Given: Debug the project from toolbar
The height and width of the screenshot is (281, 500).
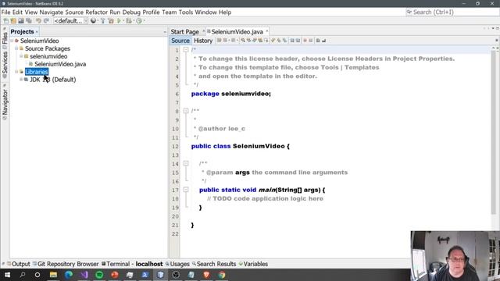Looking at the screenshot, I should click(128, 21).
